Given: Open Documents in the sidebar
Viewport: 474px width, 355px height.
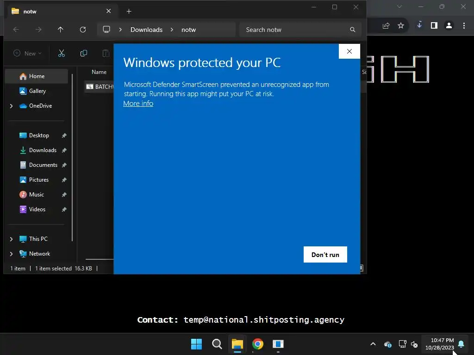Looking at the screenshot, I should click(43, 165).
